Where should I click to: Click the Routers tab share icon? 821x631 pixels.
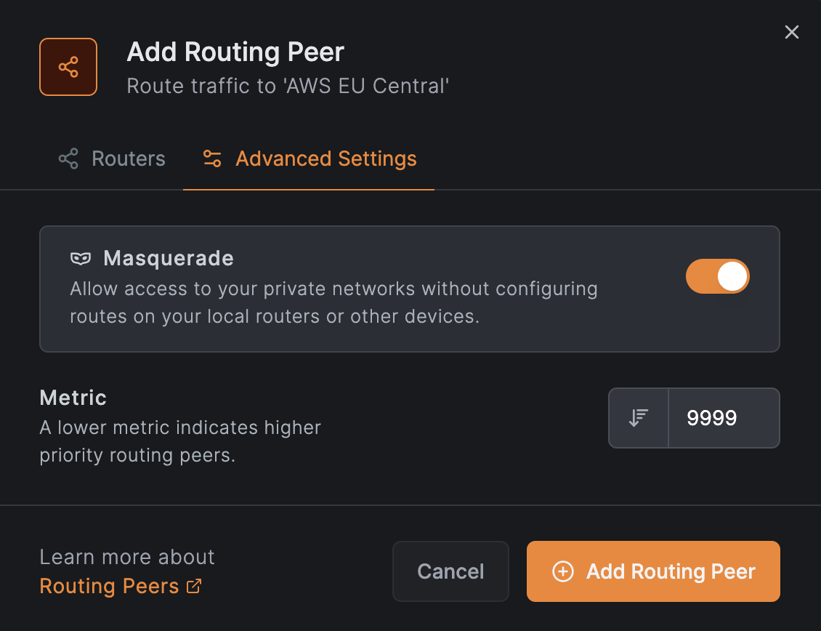(x=68, y=158)
